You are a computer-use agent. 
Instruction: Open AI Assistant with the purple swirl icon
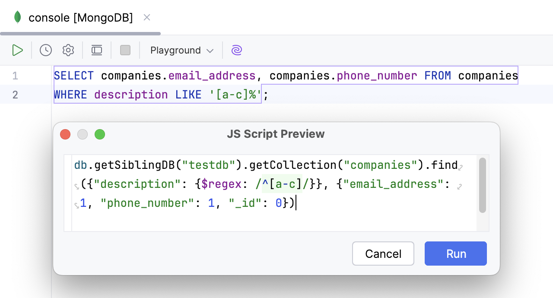(x=236, y=50)
